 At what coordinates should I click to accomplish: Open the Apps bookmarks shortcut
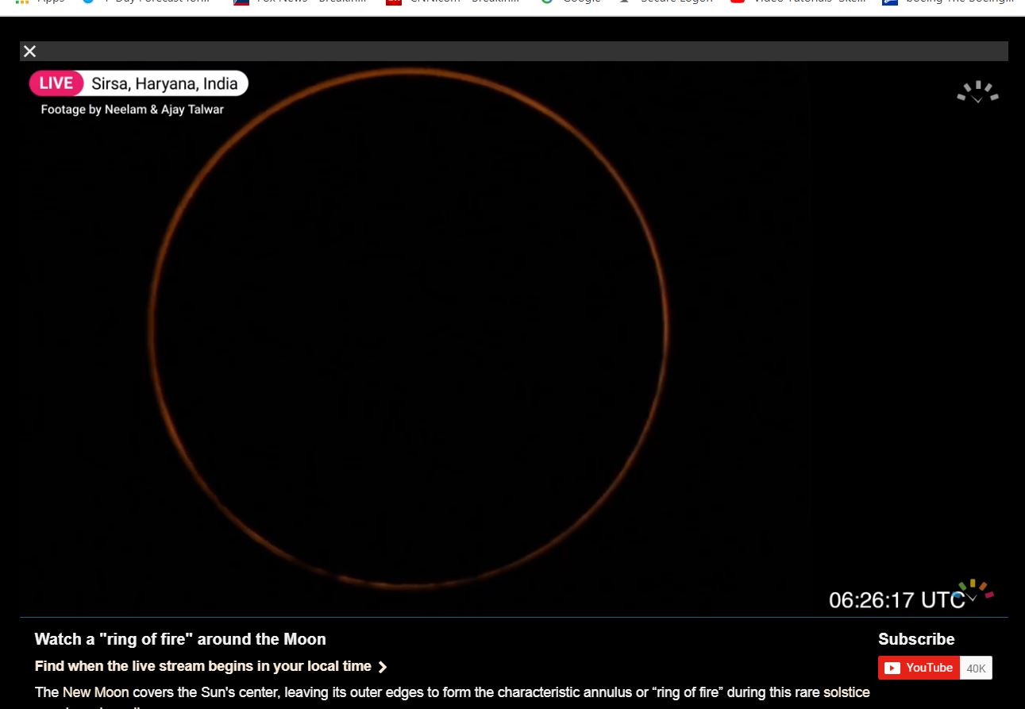pyautogui.click(x=40, y=3)
